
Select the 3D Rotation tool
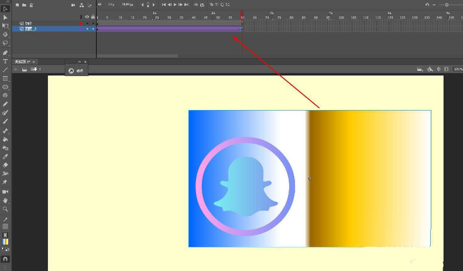5,35
